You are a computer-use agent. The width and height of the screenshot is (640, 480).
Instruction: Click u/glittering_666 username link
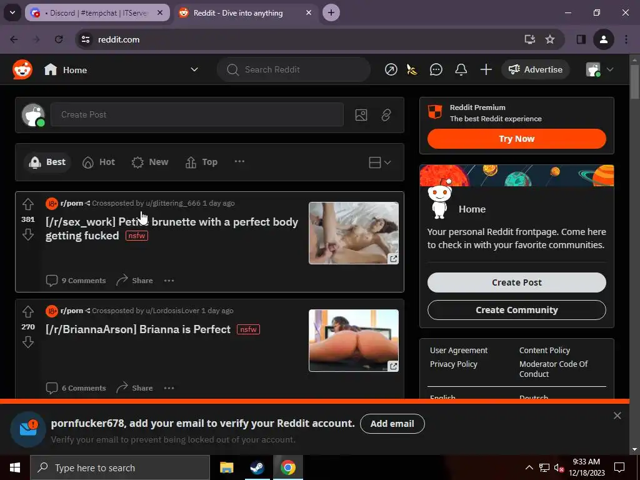pyautogui.click(x=173, y=203)
